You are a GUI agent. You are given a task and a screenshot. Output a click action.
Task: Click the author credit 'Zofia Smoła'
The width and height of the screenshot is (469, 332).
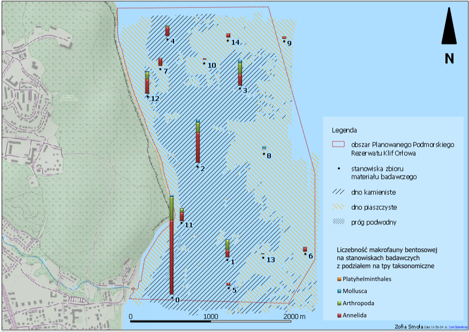(x=409, y=327)
